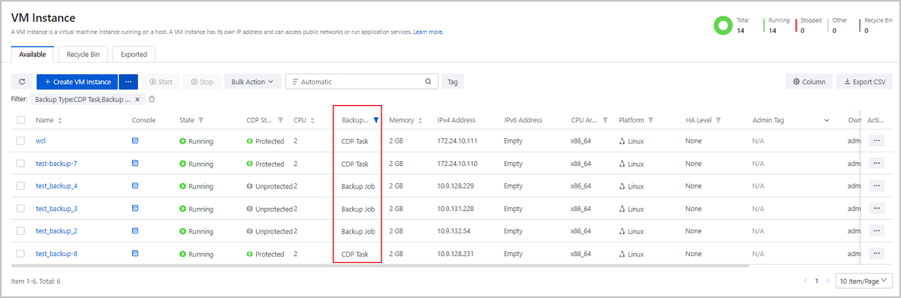Image resolution: width=901 pixels, height=298 pixels.
Task: Open more actions for test_backup_8 row
Action: click(x=876, y=254)
